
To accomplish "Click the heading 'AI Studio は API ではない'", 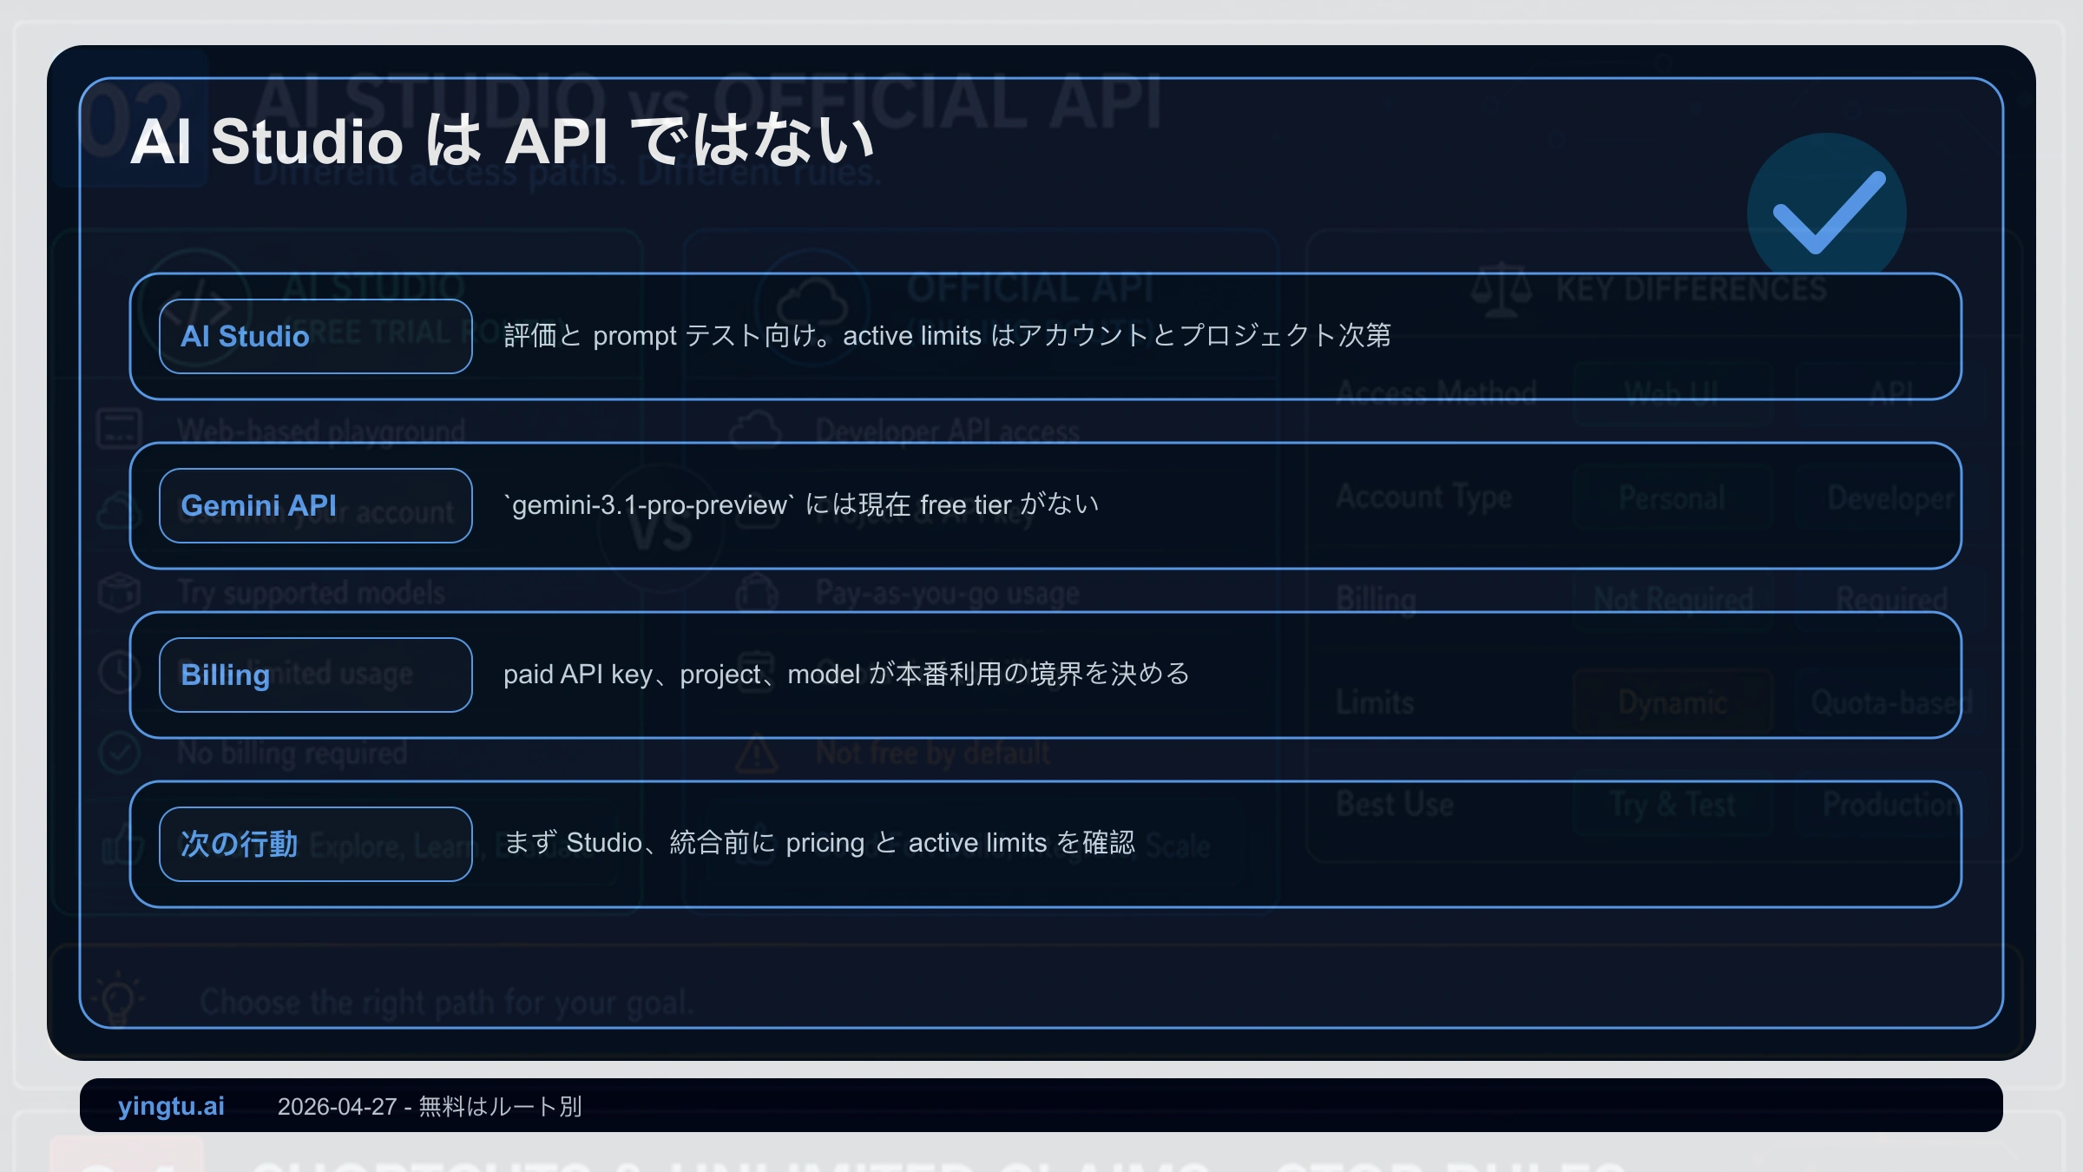I will point(502,140).
